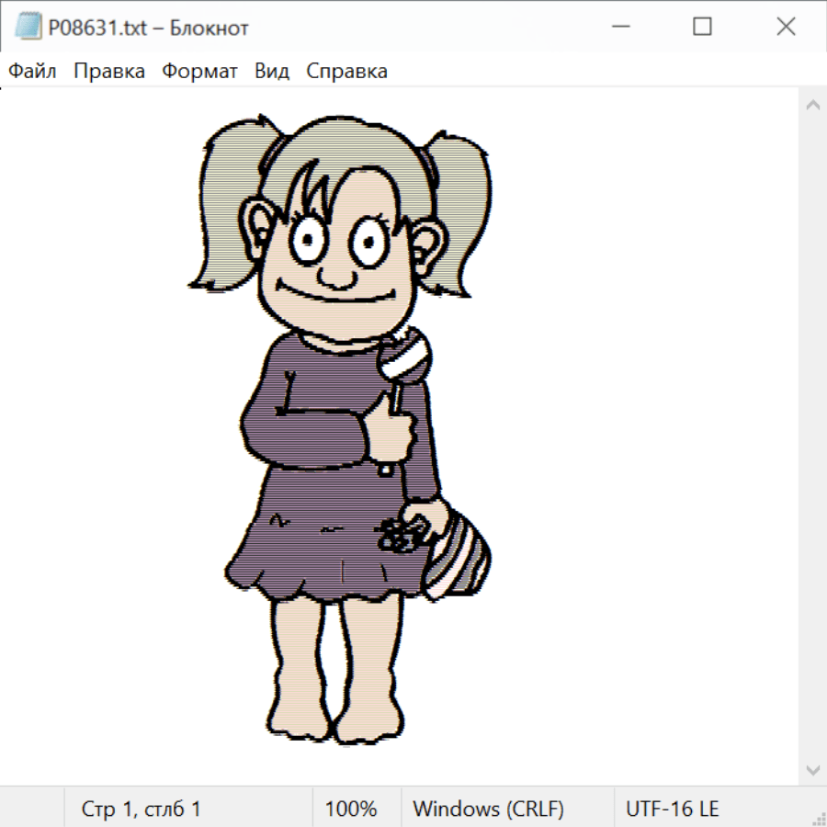Image resolution: width=827 pixels, height=827 pixels.
Task: Close the P08631.txt Notepad window
Action: click(x=786, y=28)
